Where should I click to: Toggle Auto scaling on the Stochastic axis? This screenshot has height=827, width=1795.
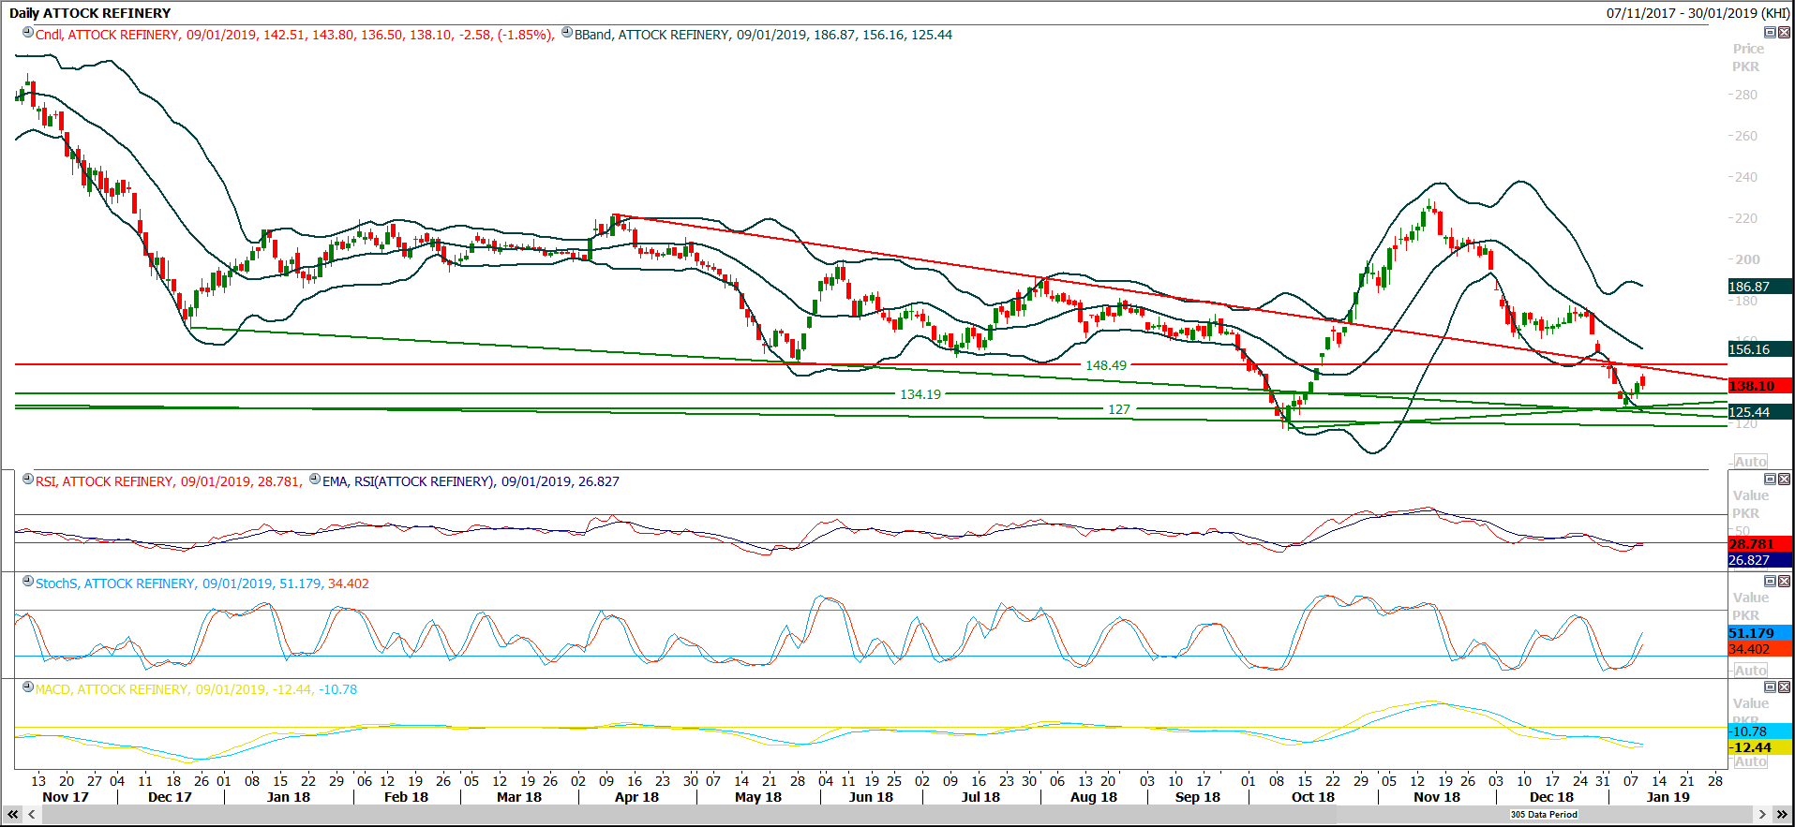point(1750,670)
